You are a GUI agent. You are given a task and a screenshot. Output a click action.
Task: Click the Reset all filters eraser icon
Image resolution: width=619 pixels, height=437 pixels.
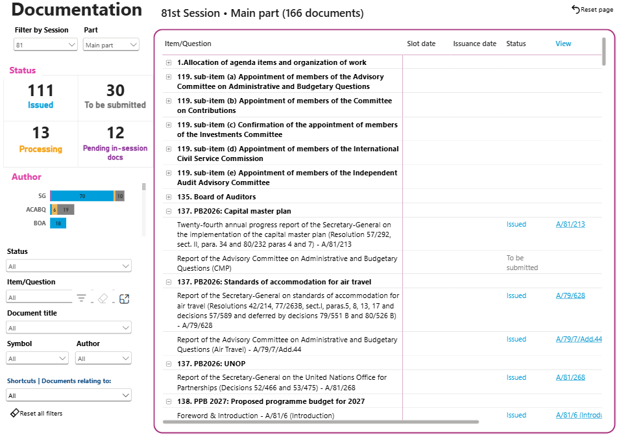[x=15, y=413]
